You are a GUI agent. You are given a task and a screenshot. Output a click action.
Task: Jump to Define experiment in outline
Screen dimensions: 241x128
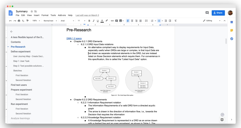point(21,51)
